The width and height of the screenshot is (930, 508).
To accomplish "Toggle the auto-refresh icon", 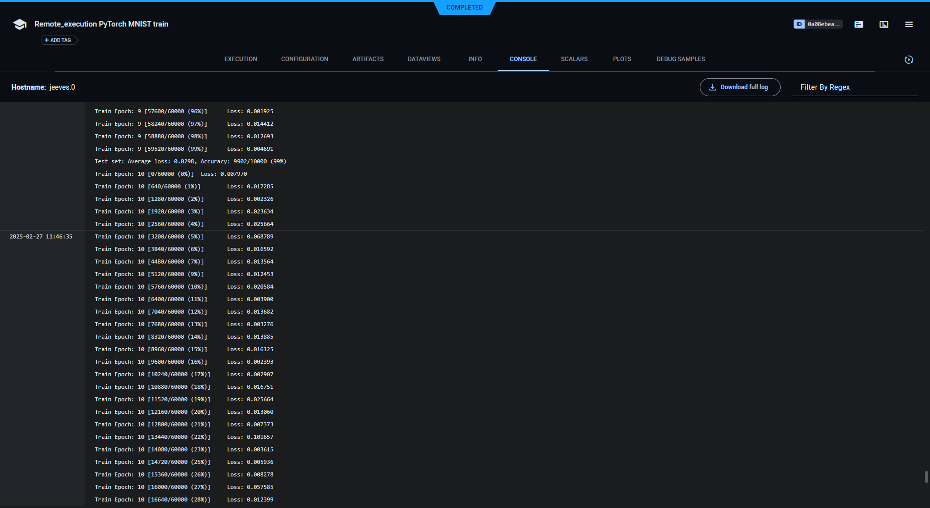I will tap(908, 60).
